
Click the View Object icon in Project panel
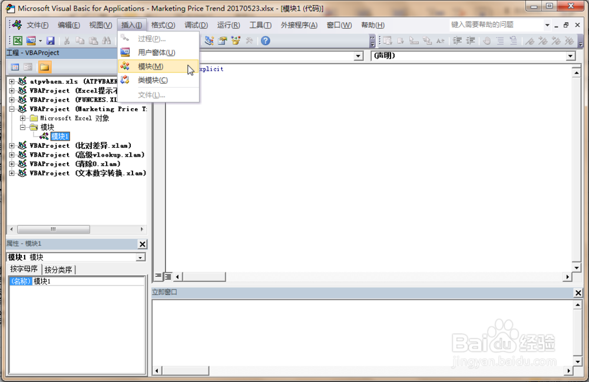pos(28,67)
